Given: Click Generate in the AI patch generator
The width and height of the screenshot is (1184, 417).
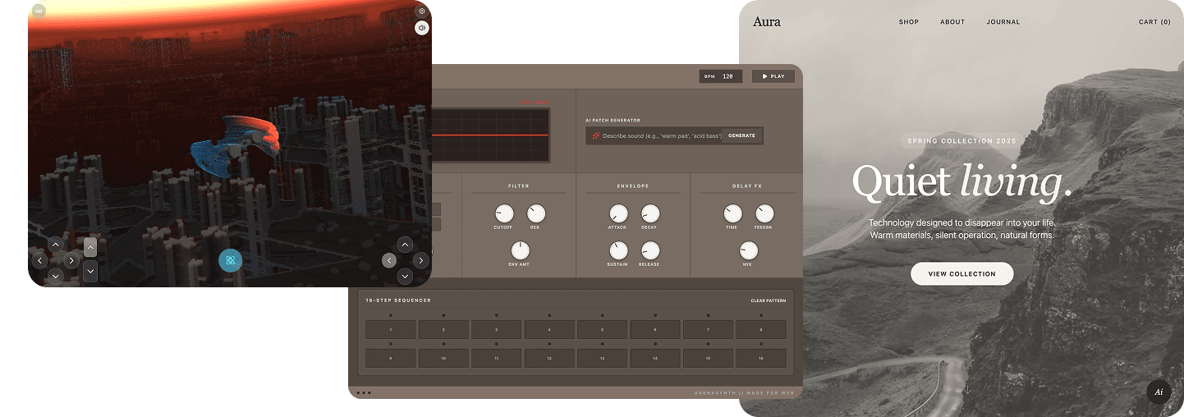Looking at the screenshot, I should tap(741, 135).
